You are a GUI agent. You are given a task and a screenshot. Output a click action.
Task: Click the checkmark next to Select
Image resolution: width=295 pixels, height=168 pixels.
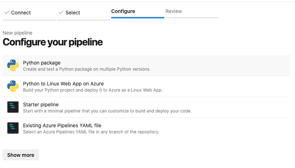tap(61, 13)
